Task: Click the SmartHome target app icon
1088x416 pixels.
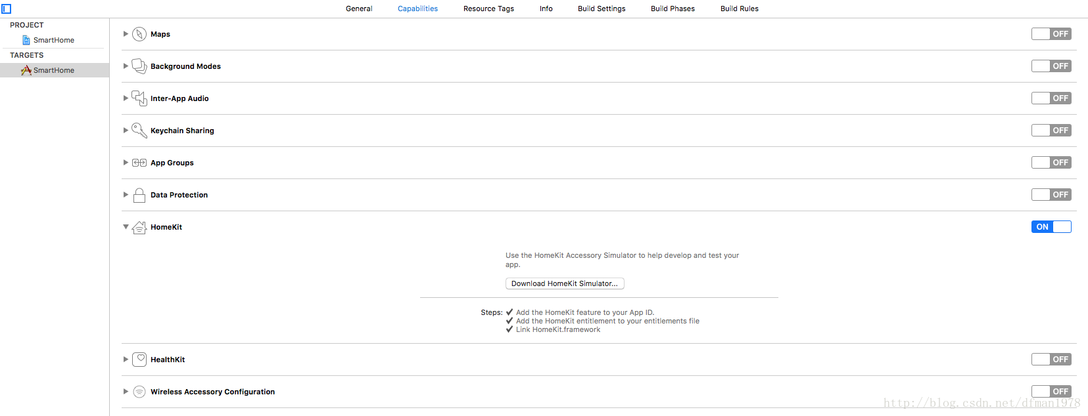Action: [26, 70]
